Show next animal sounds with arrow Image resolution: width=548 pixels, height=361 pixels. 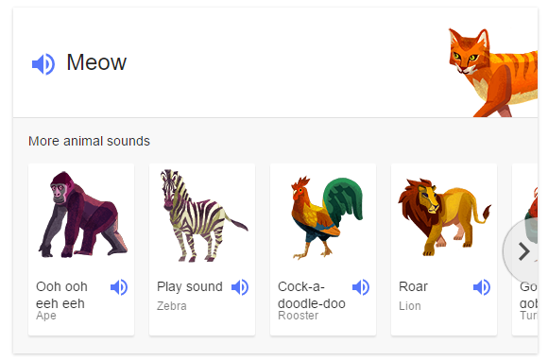(x=522, y=251)
